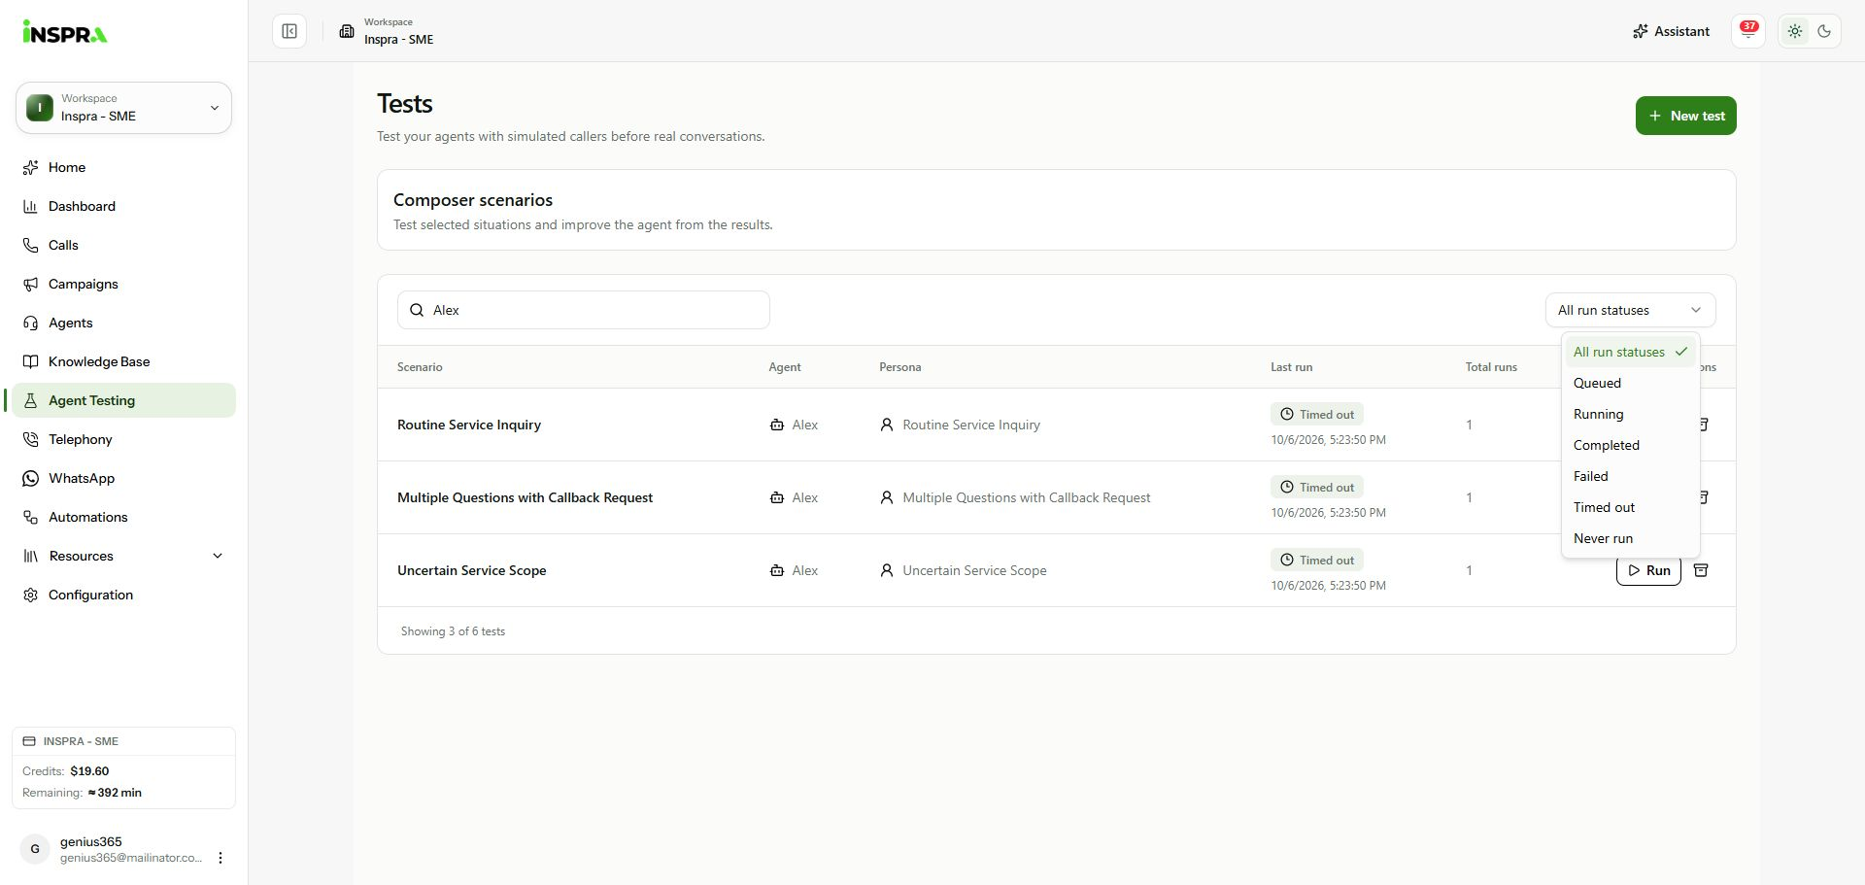Click the New test button
1865x885 pixels.
[x=1685, y=116]
